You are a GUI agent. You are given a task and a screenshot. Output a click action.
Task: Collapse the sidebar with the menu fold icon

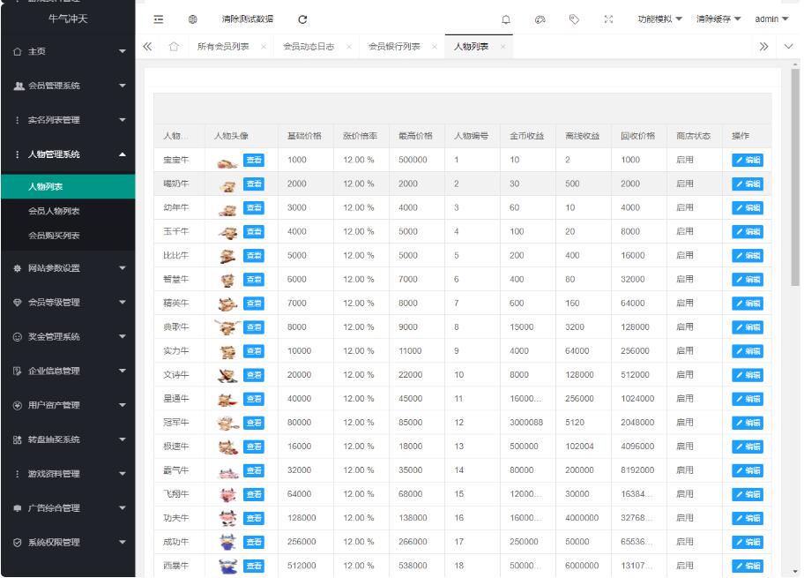(159, 19)
